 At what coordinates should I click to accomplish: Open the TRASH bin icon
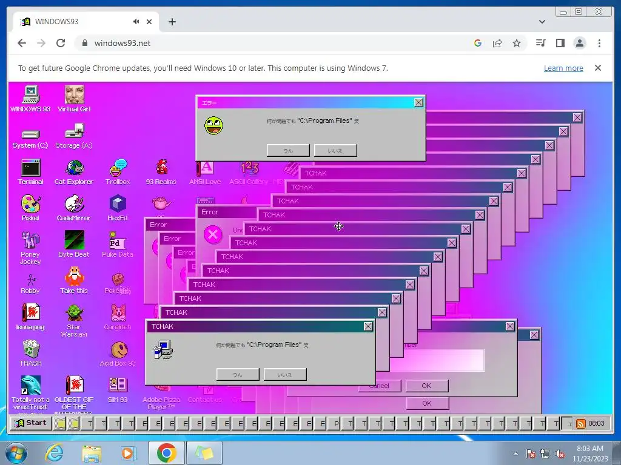30,354
